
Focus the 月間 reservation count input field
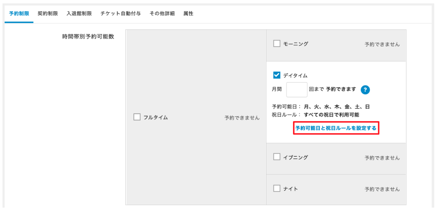click(297, 90)
